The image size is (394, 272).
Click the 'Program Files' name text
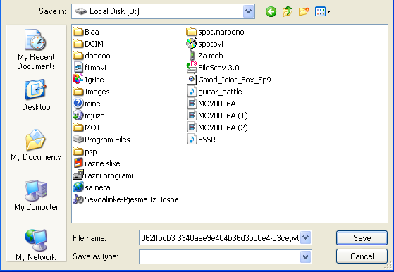(x=107, y=140)
